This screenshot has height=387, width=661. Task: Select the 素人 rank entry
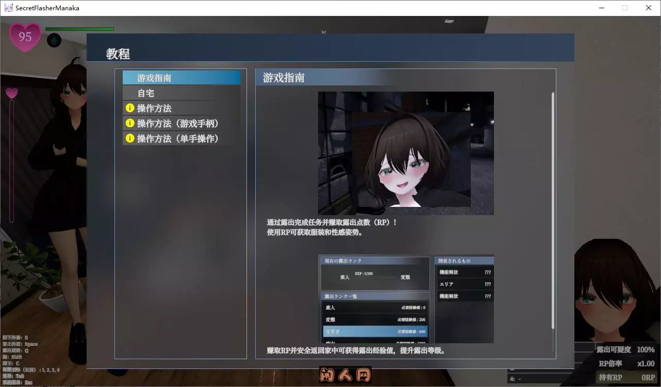pyautogui.click(x=374, y=307)
